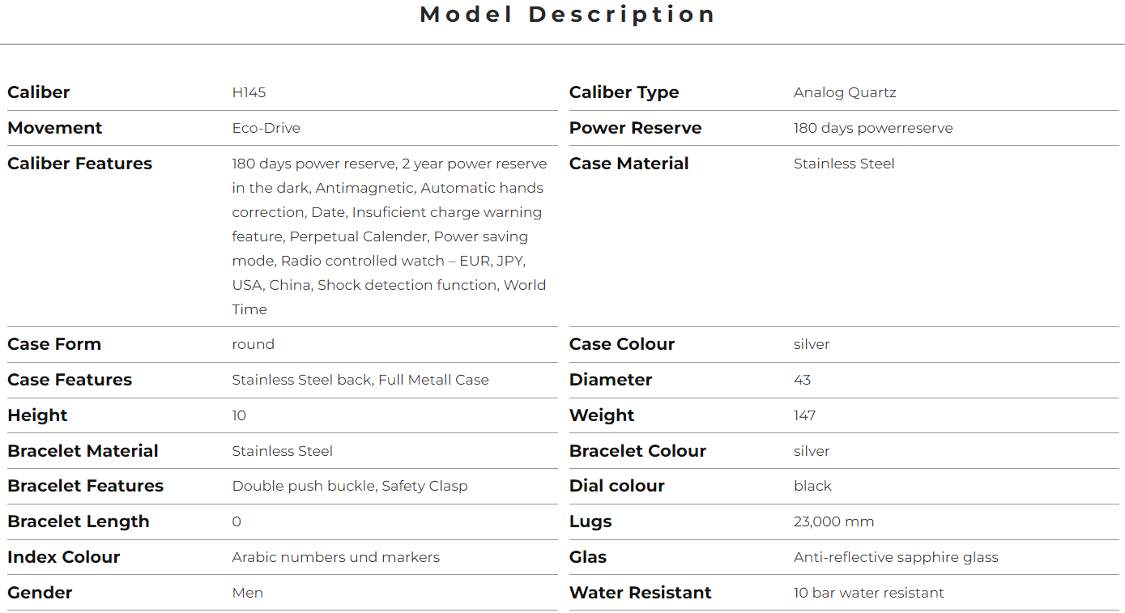Viewport: 1125px width, 613px height.
Task: Select the Lugs value 23,000 mm
Action: (833, 521)
